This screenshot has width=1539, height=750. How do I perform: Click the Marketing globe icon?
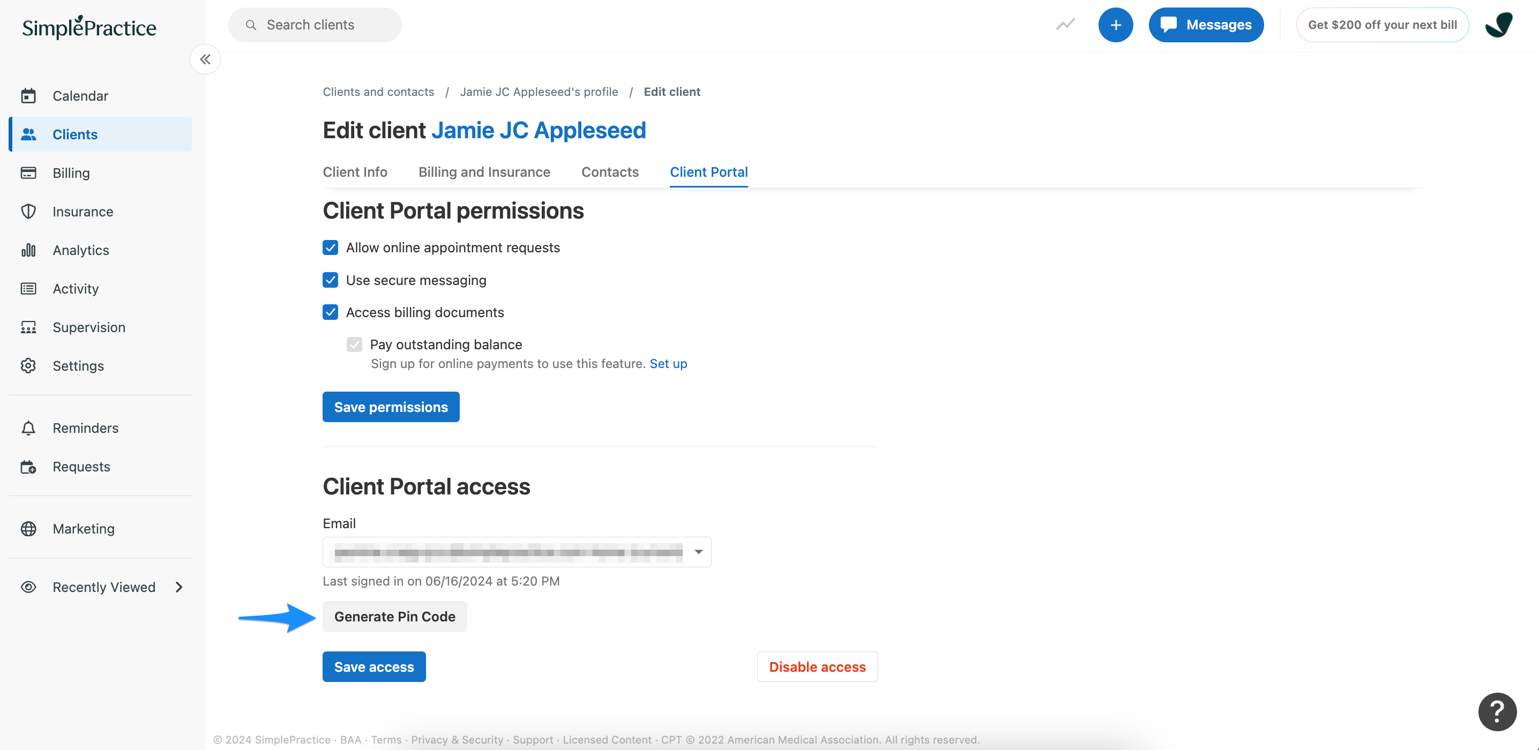coord(28,529)
